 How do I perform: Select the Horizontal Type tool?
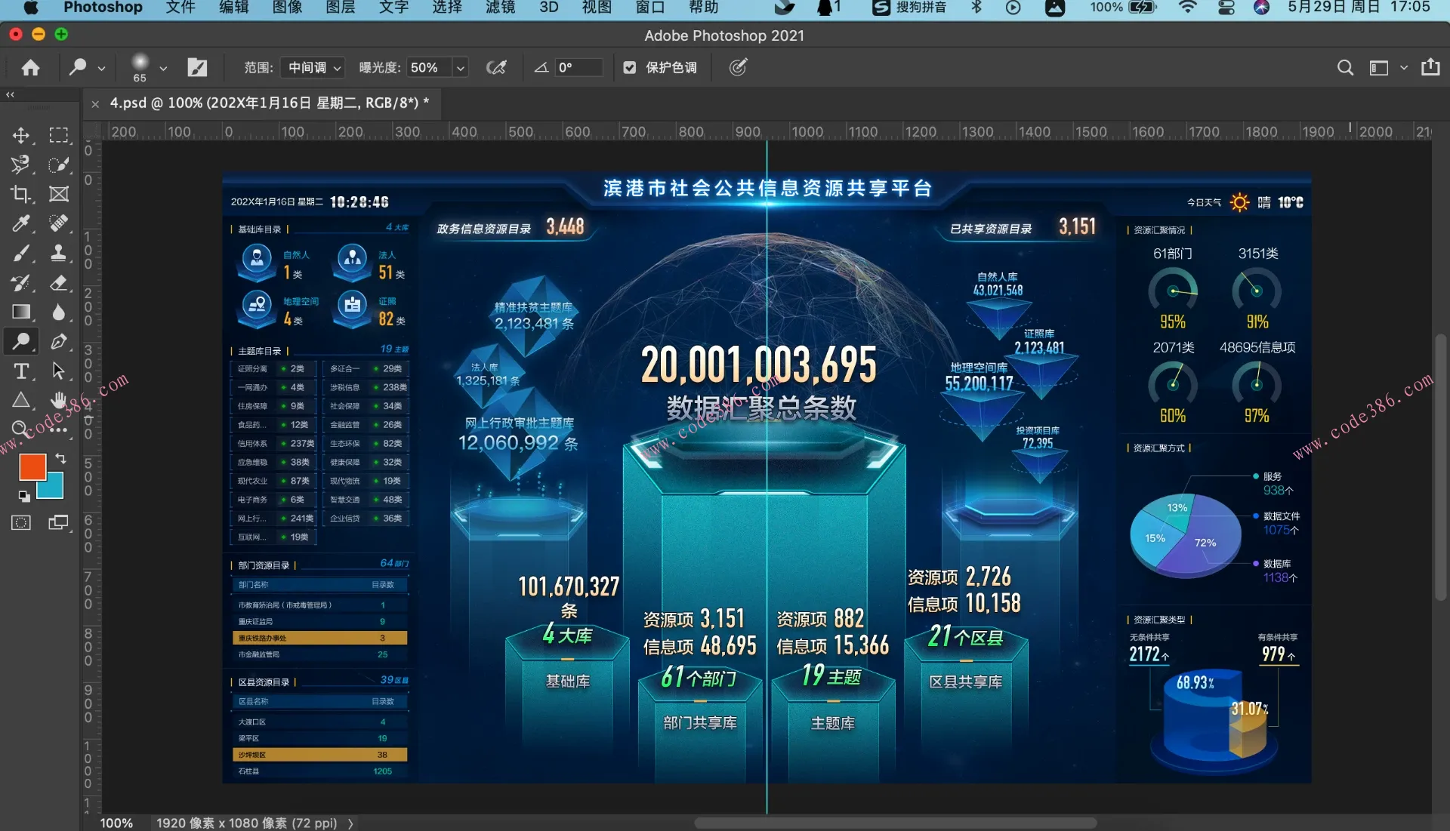click(20, 371)
